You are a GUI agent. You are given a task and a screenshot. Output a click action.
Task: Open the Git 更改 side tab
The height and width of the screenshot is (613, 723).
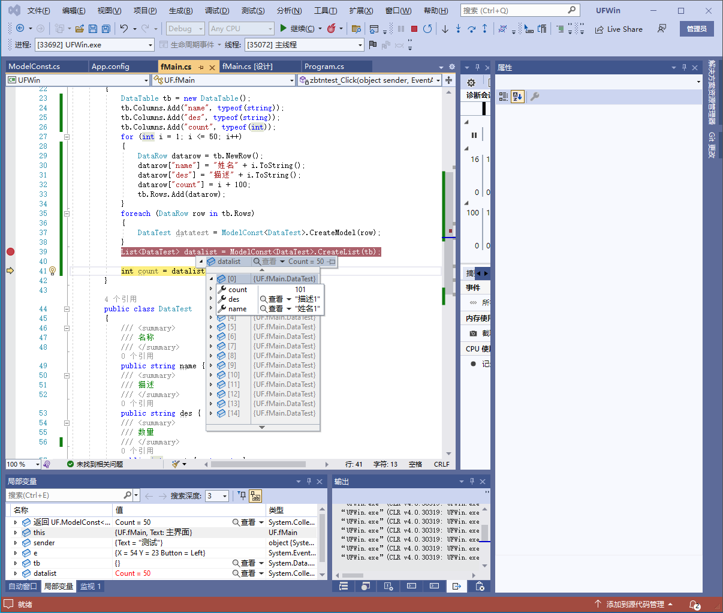click(712, 145)
